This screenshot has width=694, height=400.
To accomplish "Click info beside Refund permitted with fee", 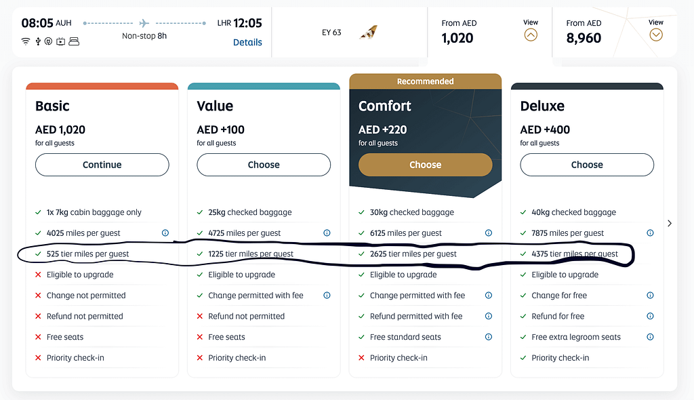I will click(x=488, y=316).
